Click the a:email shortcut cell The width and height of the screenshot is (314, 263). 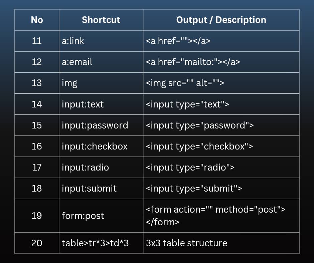point(101,62)
